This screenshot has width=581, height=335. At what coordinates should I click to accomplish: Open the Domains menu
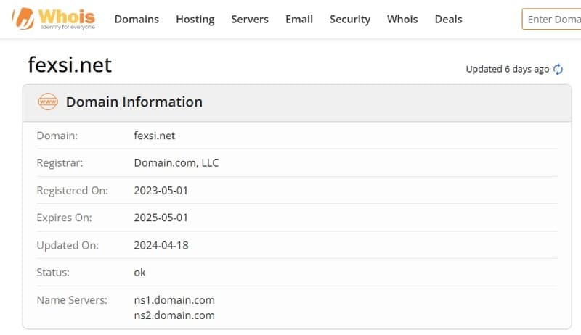[x=137, y=20]
